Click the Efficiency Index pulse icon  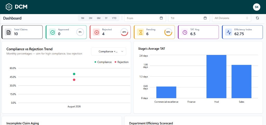[229, 32]
